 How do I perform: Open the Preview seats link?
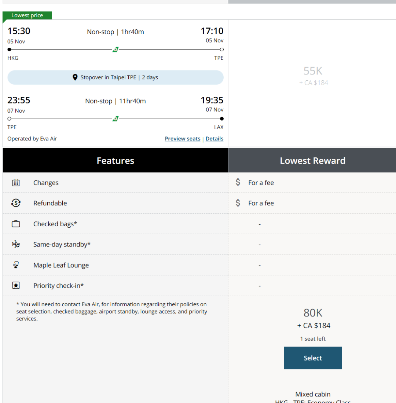click(183, 139)
